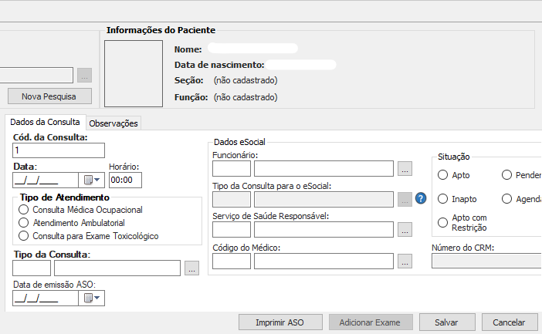The width and height of the screenshot is (542, 334).
Task: Click the Tipo da Consulta para eSocial browse button
Action: click(x=405, y=199)
